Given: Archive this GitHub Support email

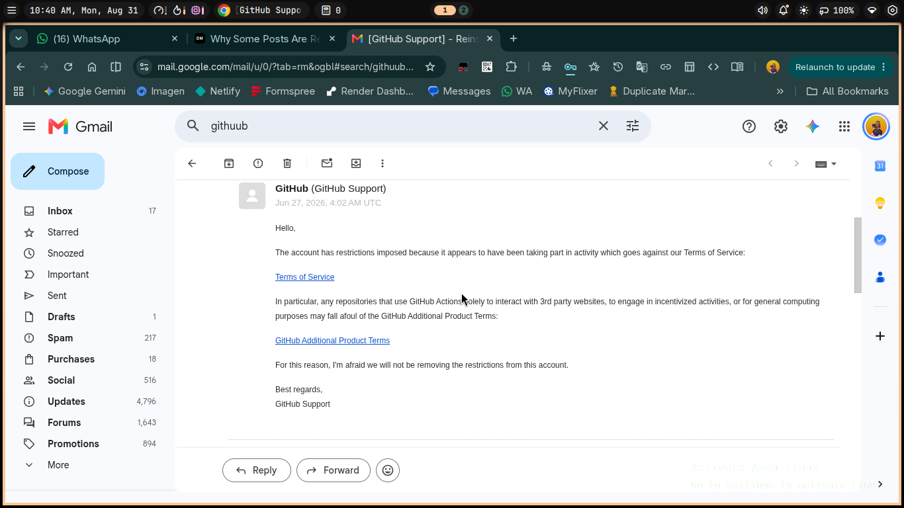Looking at the screenshot, I should tap(229, 163).
